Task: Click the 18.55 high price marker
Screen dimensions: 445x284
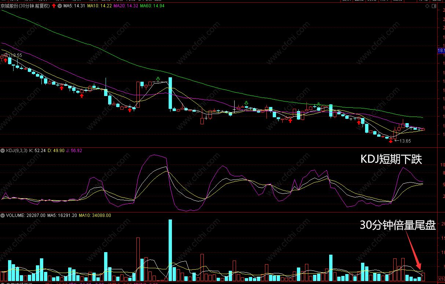Action: coord(16,55)
